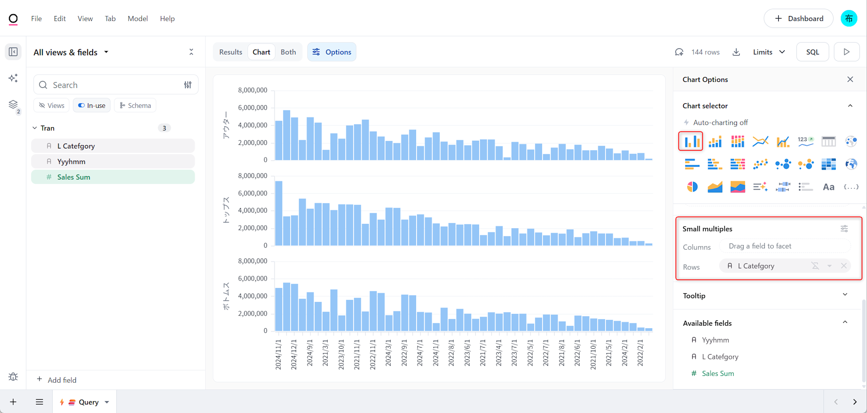Select the pie chart type icon
867x413 pixels.
point(692,187)
